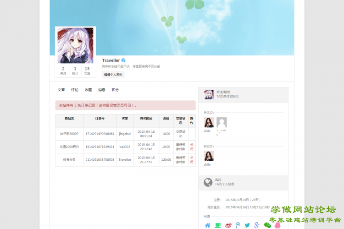This screenshot has height=229, width=344.
Task: Click 关闭 for the 充值1000积分 order
Action: [192, 147]
